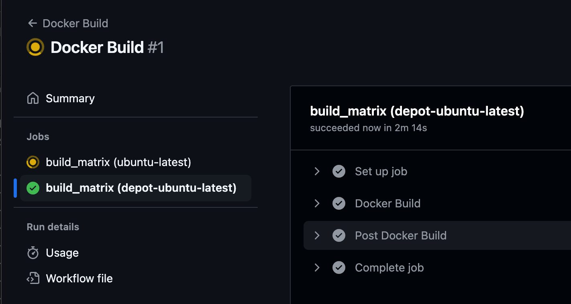The width and height of the screenshot is (571, 304).
Task: Expand the Complete job step
Action: (317, 268)
